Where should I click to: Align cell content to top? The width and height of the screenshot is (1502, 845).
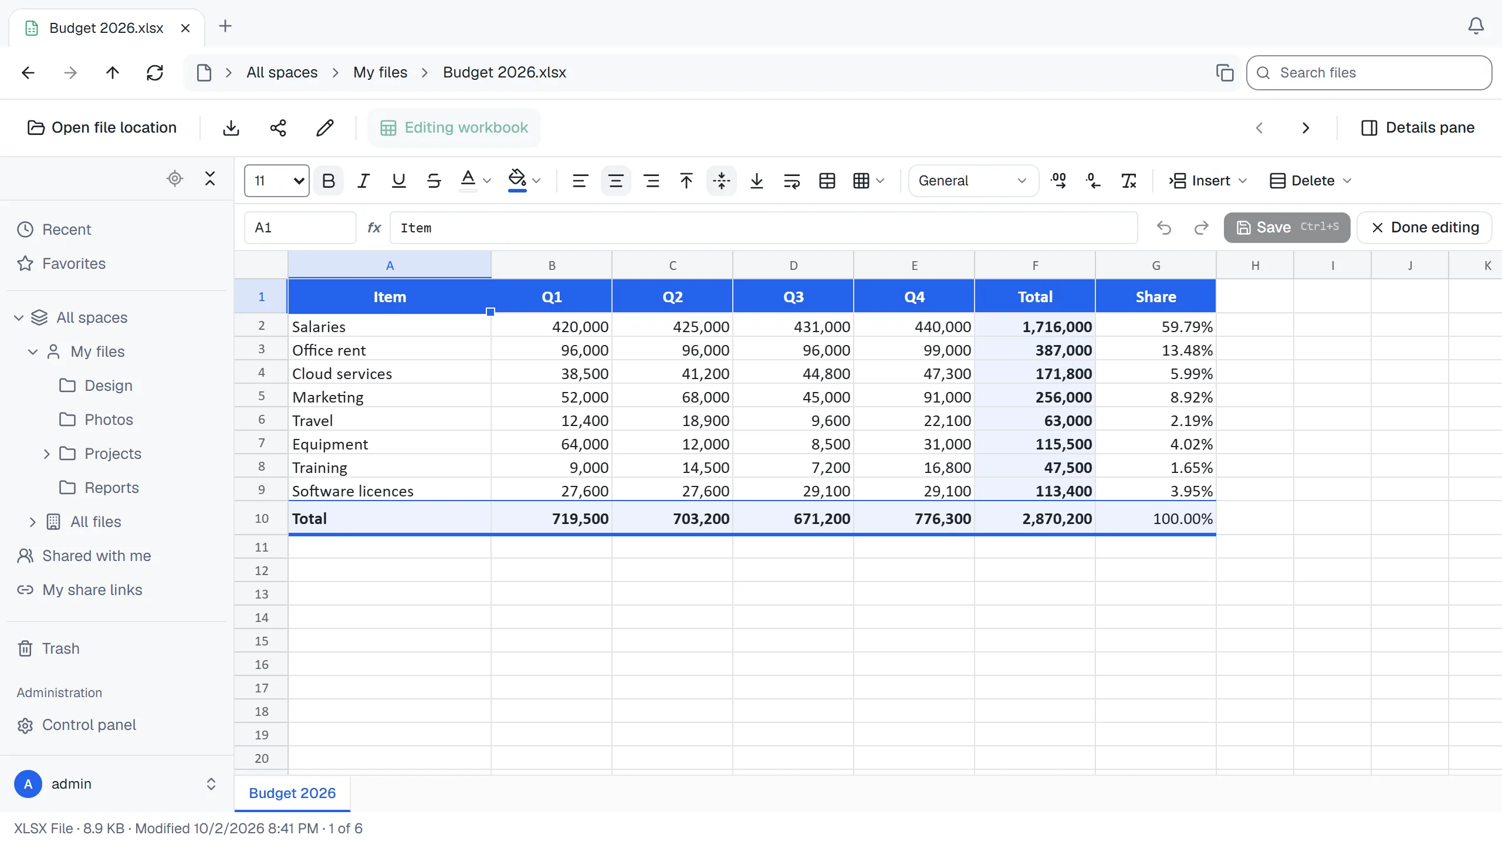click(x=686, y=181)
